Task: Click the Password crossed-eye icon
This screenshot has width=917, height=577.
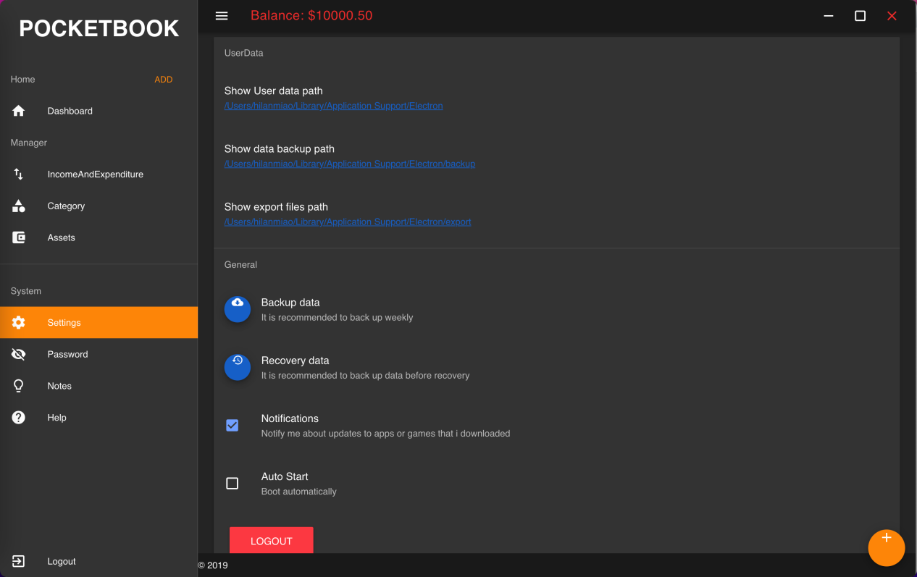Action: pos(19,355)
